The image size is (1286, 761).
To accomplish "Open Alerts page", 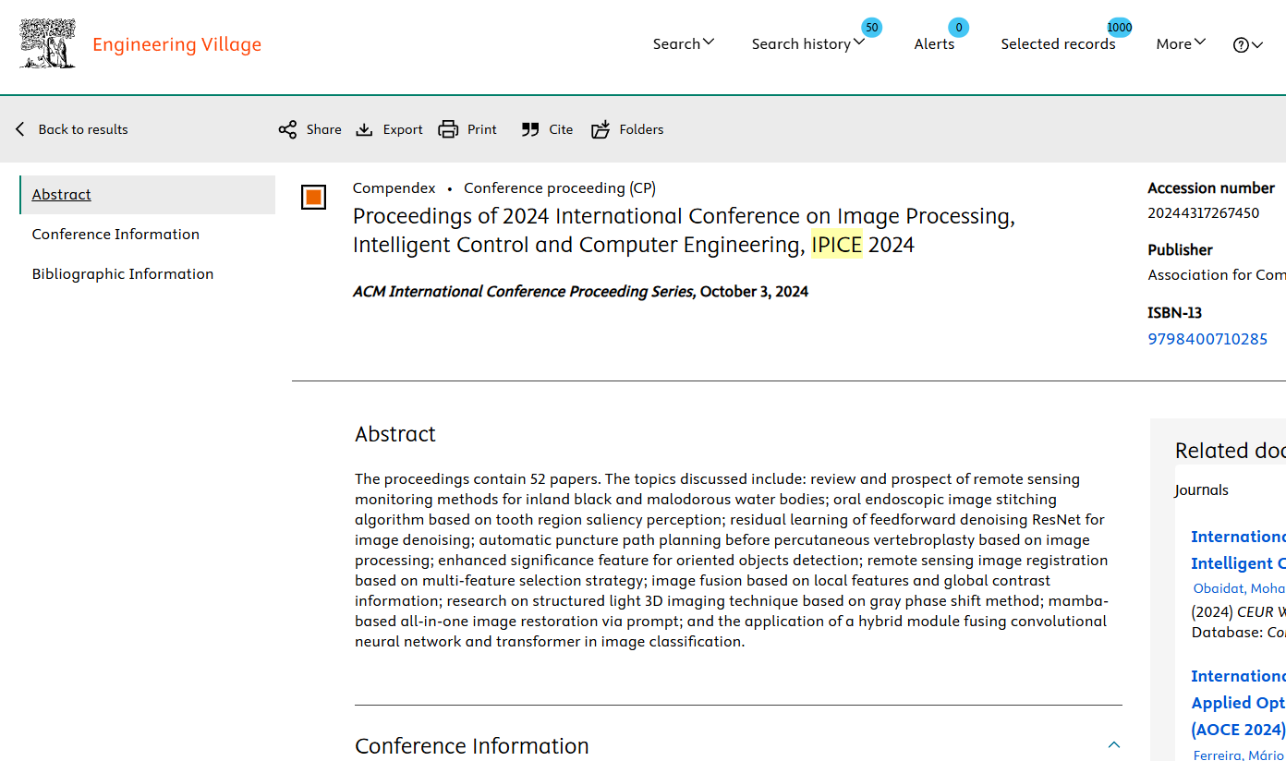I will pyautogui.click(x=934, y=43).
